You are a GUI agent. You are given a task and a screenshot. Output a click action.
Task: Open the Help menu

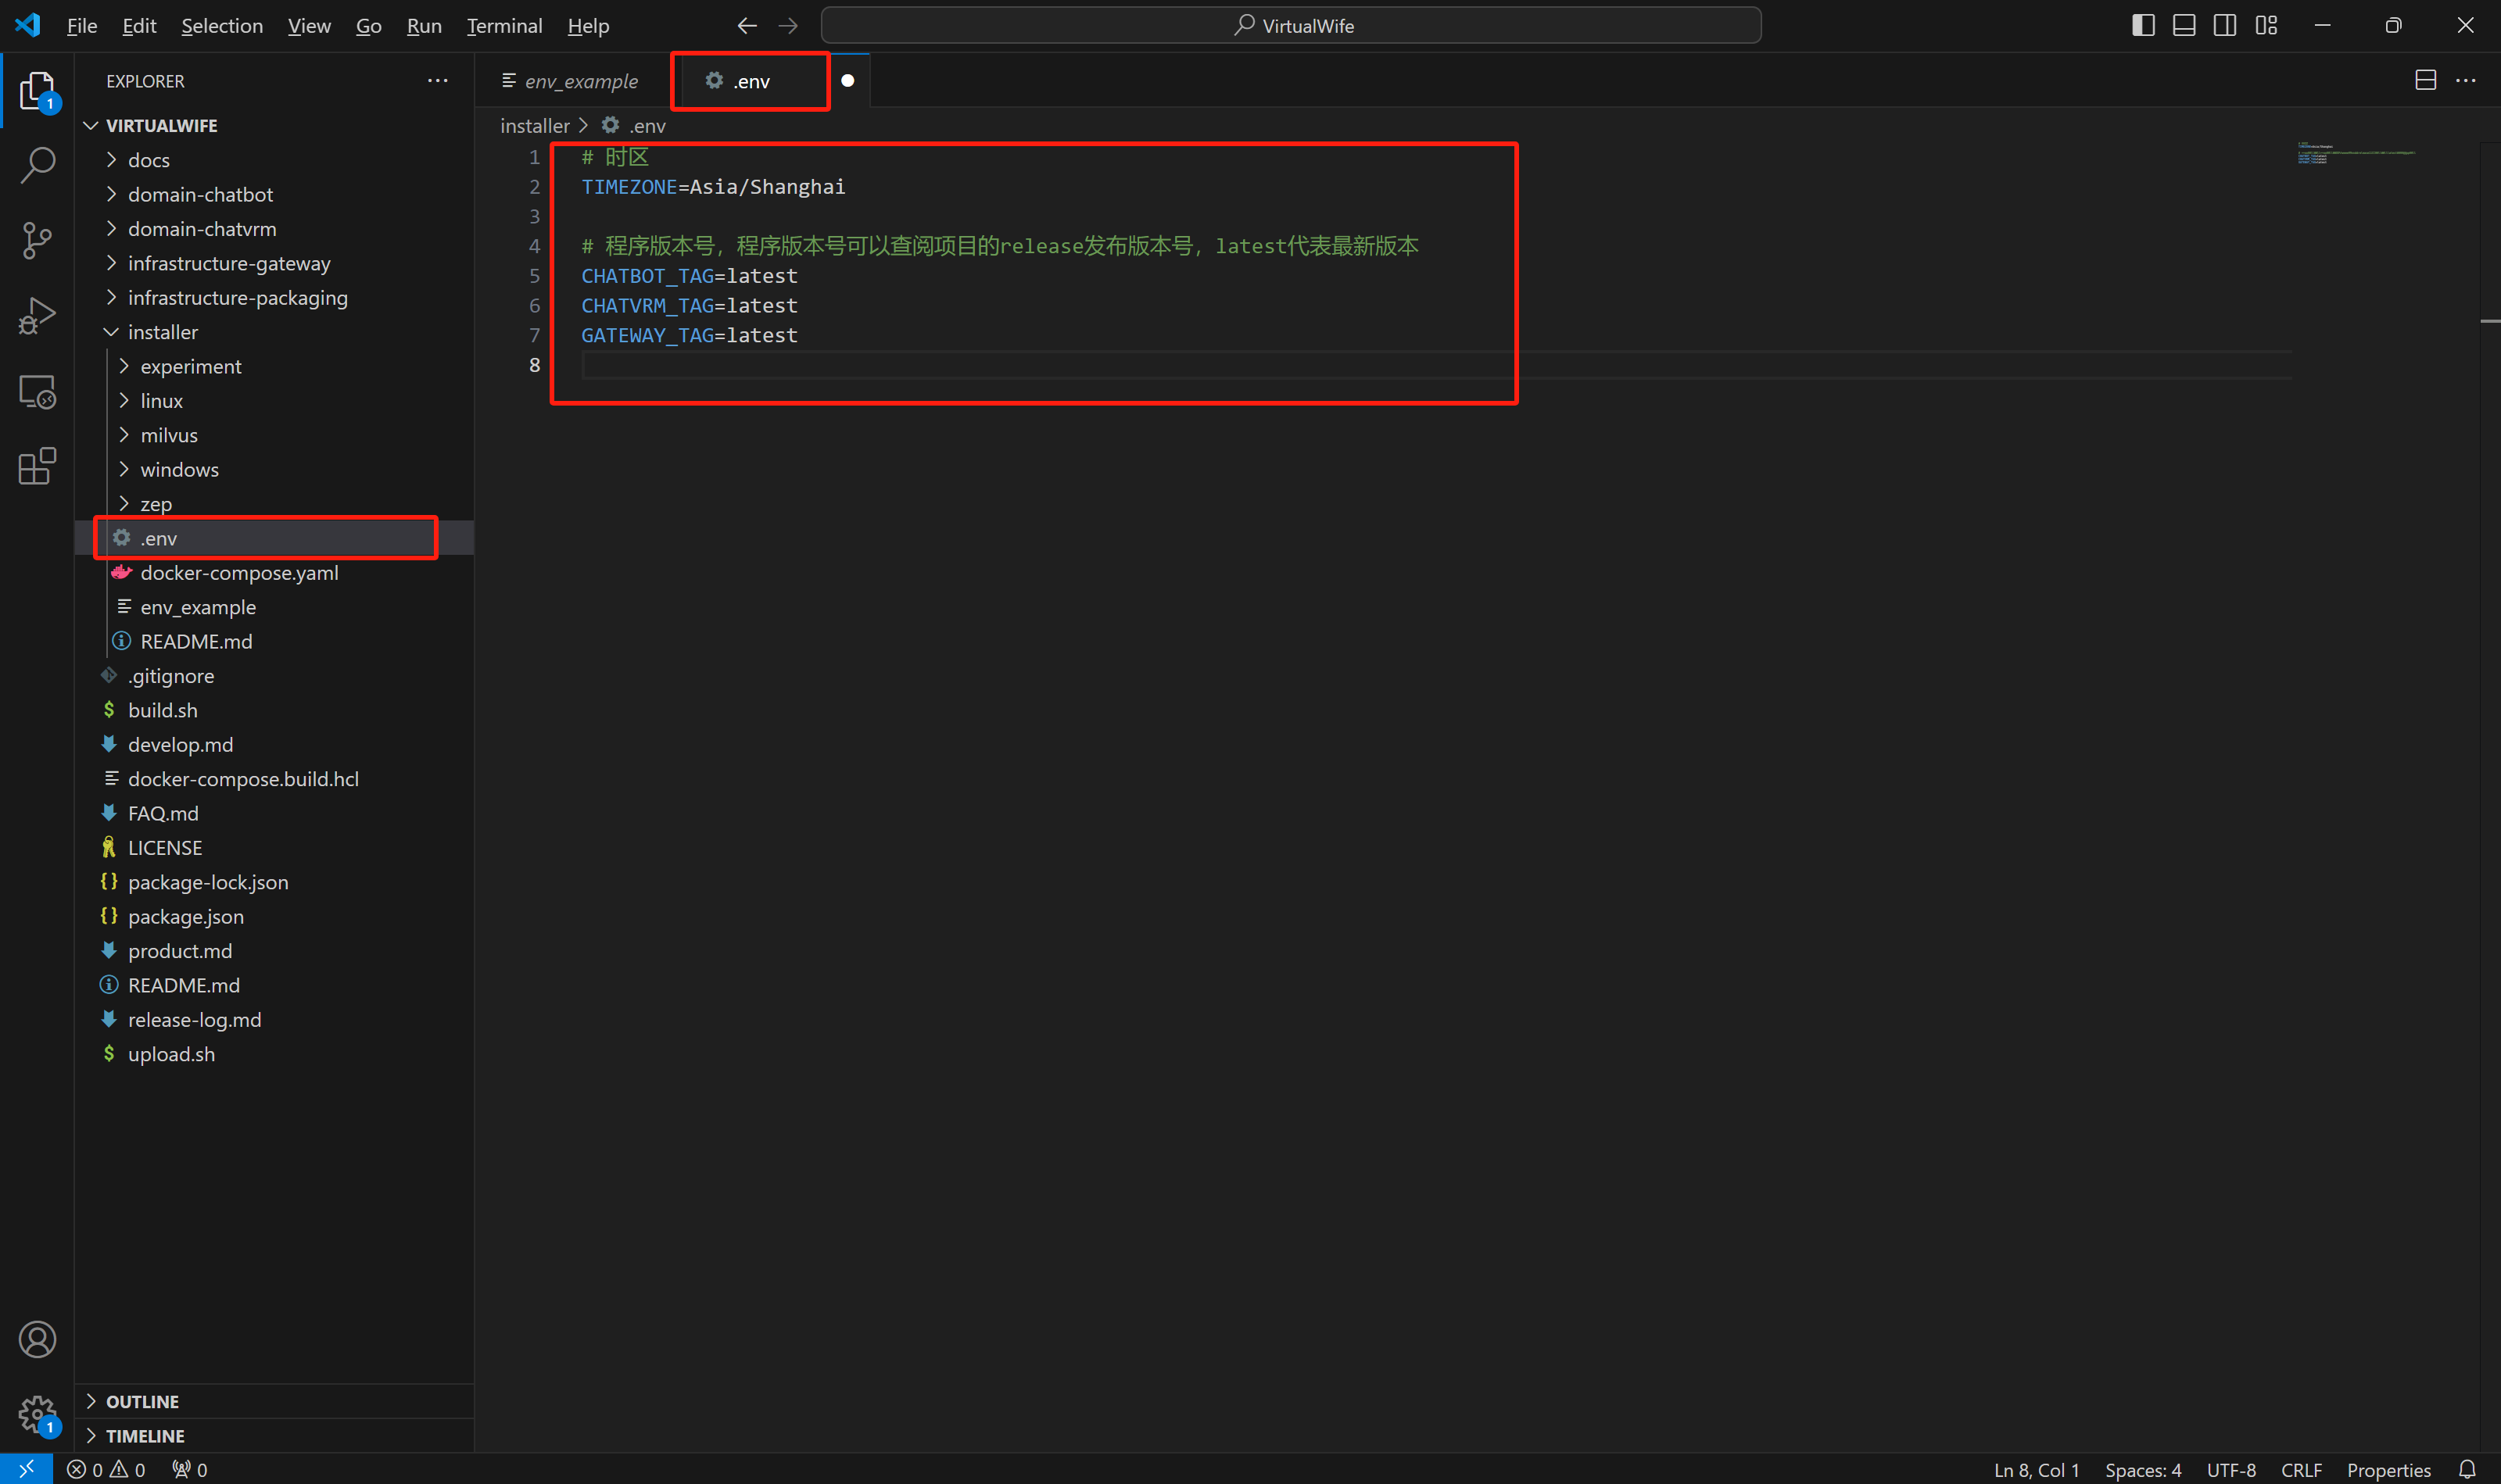click(588, 26)
